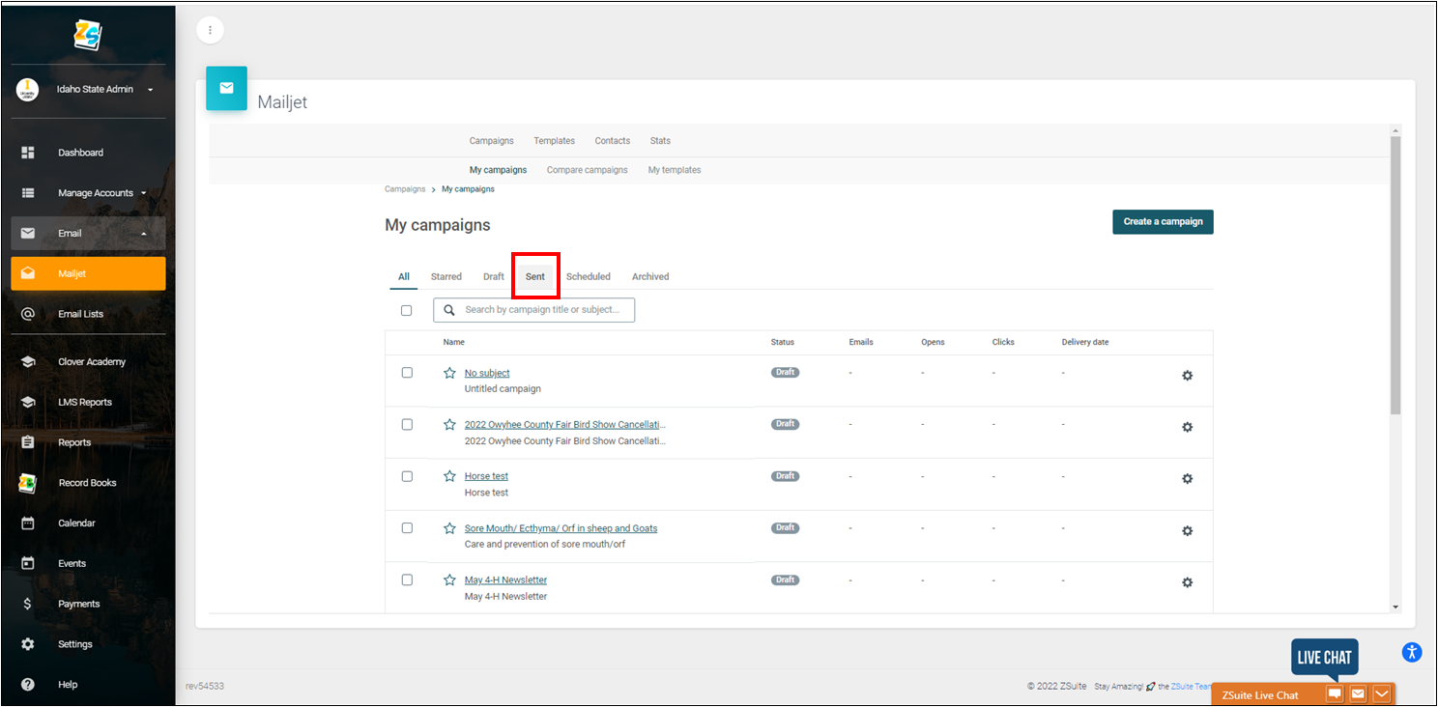The height and width of the screenshot is (707, 1438).
Task: Check the May 4-H Newsletter checkbox
Action: pos(407,580)
